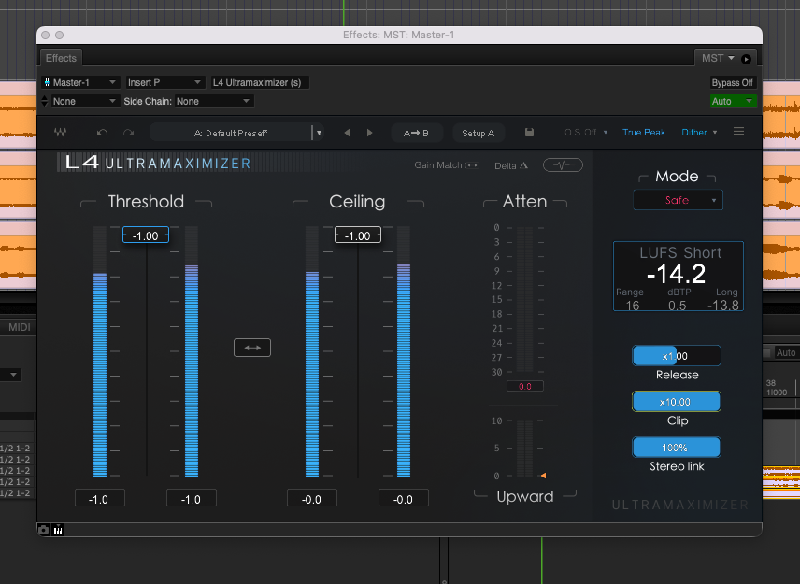Click the Range 16 value
Image resolution: width=800 pixels, height=584 pixels.
(633, 305)
